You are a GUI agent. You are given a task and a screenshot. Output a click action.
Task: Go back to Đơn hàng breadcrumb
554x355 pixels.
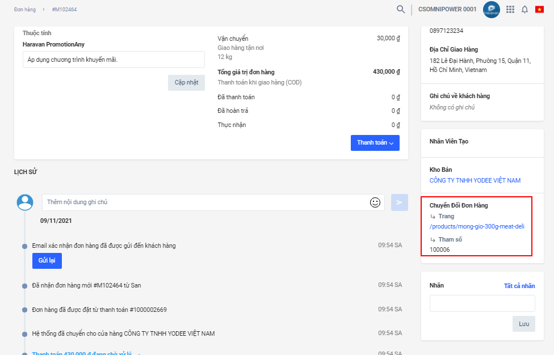point(25,10)
